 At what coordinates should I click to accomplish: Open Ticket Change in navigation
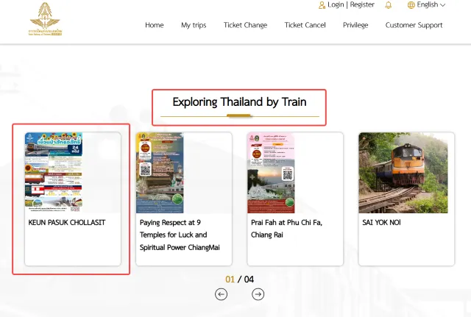pos(245,25)
